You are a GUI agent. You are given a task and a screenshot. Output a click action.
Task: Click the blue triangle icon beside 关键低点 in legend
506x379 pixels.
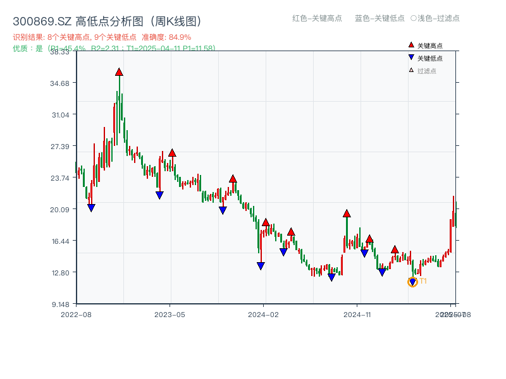411,57
